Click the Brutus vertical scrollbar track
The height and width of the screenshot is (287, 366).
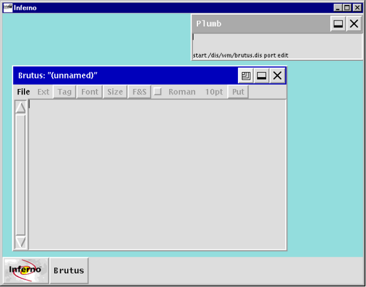tap(20, 175)
